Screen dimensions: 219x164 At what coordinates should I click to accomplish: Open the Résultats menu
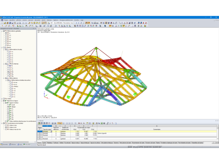37,20
